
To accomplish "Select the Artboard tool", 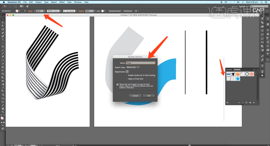I will 3,102.
